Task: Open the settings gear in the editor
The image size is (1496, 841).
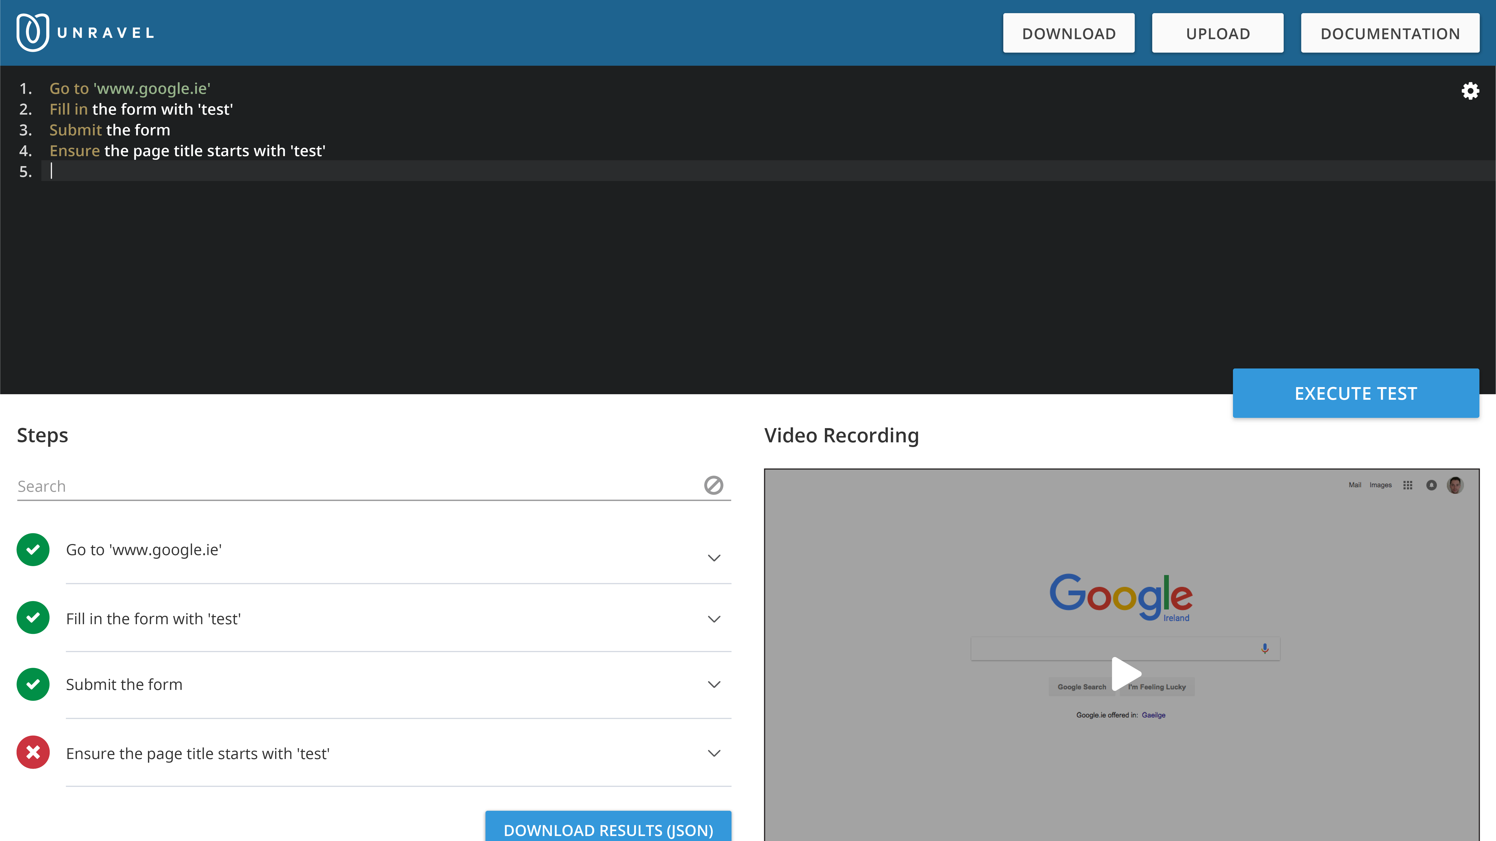Action: (1470, 91)
